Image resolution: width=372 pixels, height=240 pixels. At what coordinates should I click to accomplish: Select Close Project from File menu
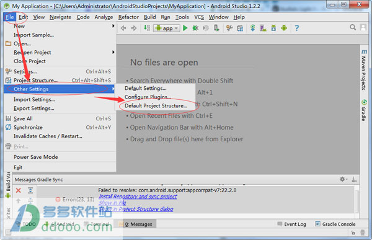[60, 61]
